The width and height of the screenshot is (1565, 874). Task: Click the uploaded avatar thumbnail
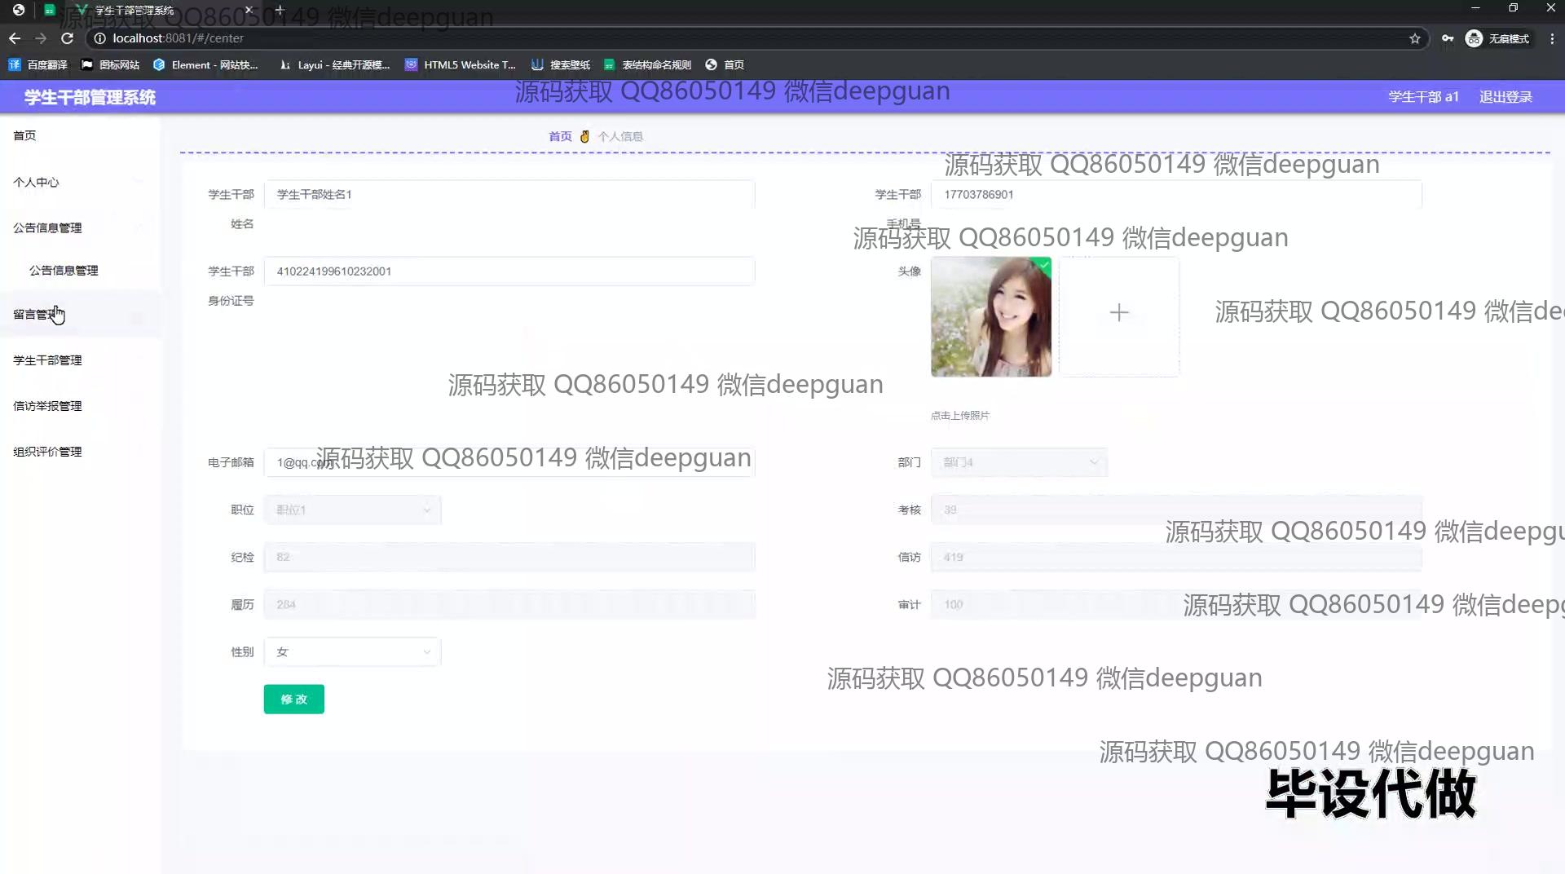coord(991,316)
